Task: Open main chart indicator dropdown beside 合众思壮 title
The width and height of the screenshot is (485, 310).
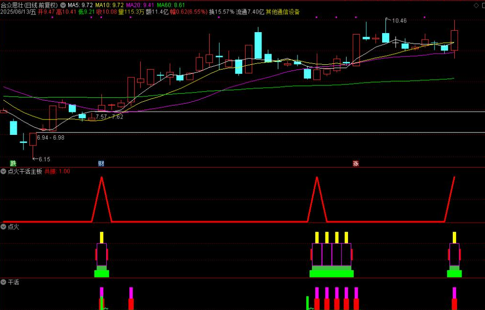Action: click(x=62, y=5)
